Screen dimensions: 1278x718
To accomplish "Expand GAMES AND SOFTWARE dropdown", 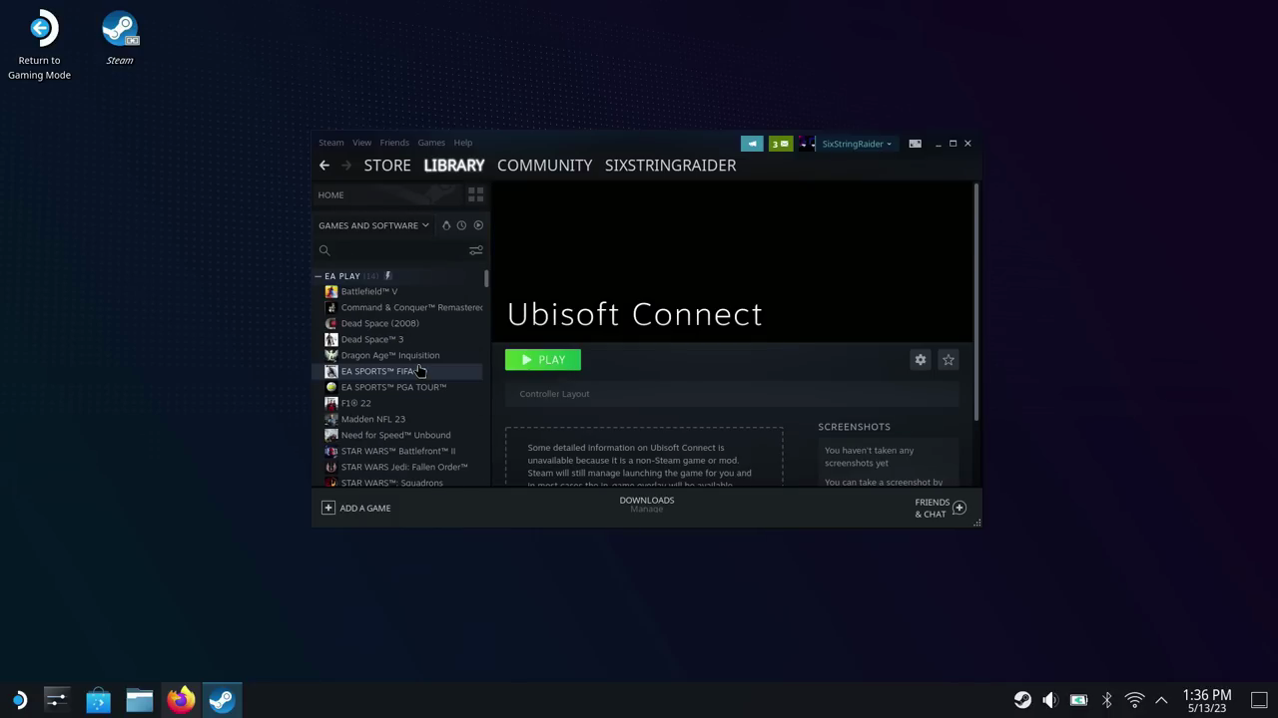I will tap(373, 225).
